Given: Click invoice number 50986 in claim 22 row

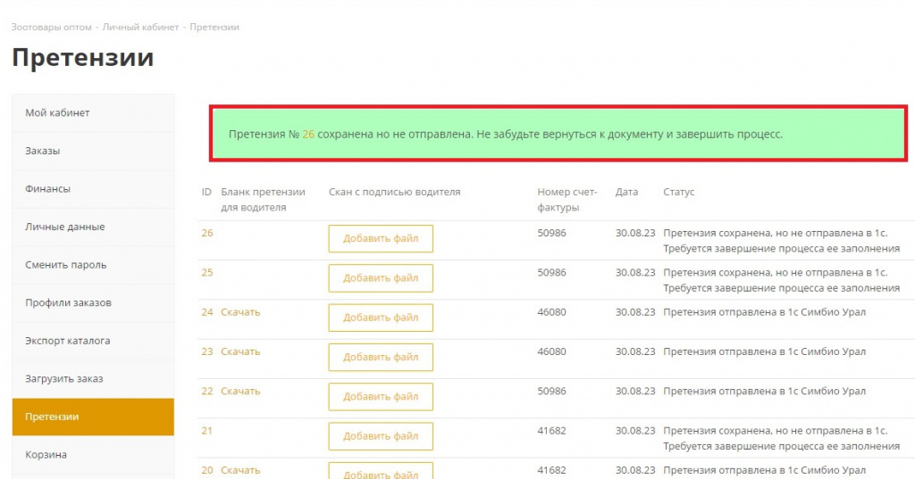Looking at the screenshot, I should click(551, 391).
